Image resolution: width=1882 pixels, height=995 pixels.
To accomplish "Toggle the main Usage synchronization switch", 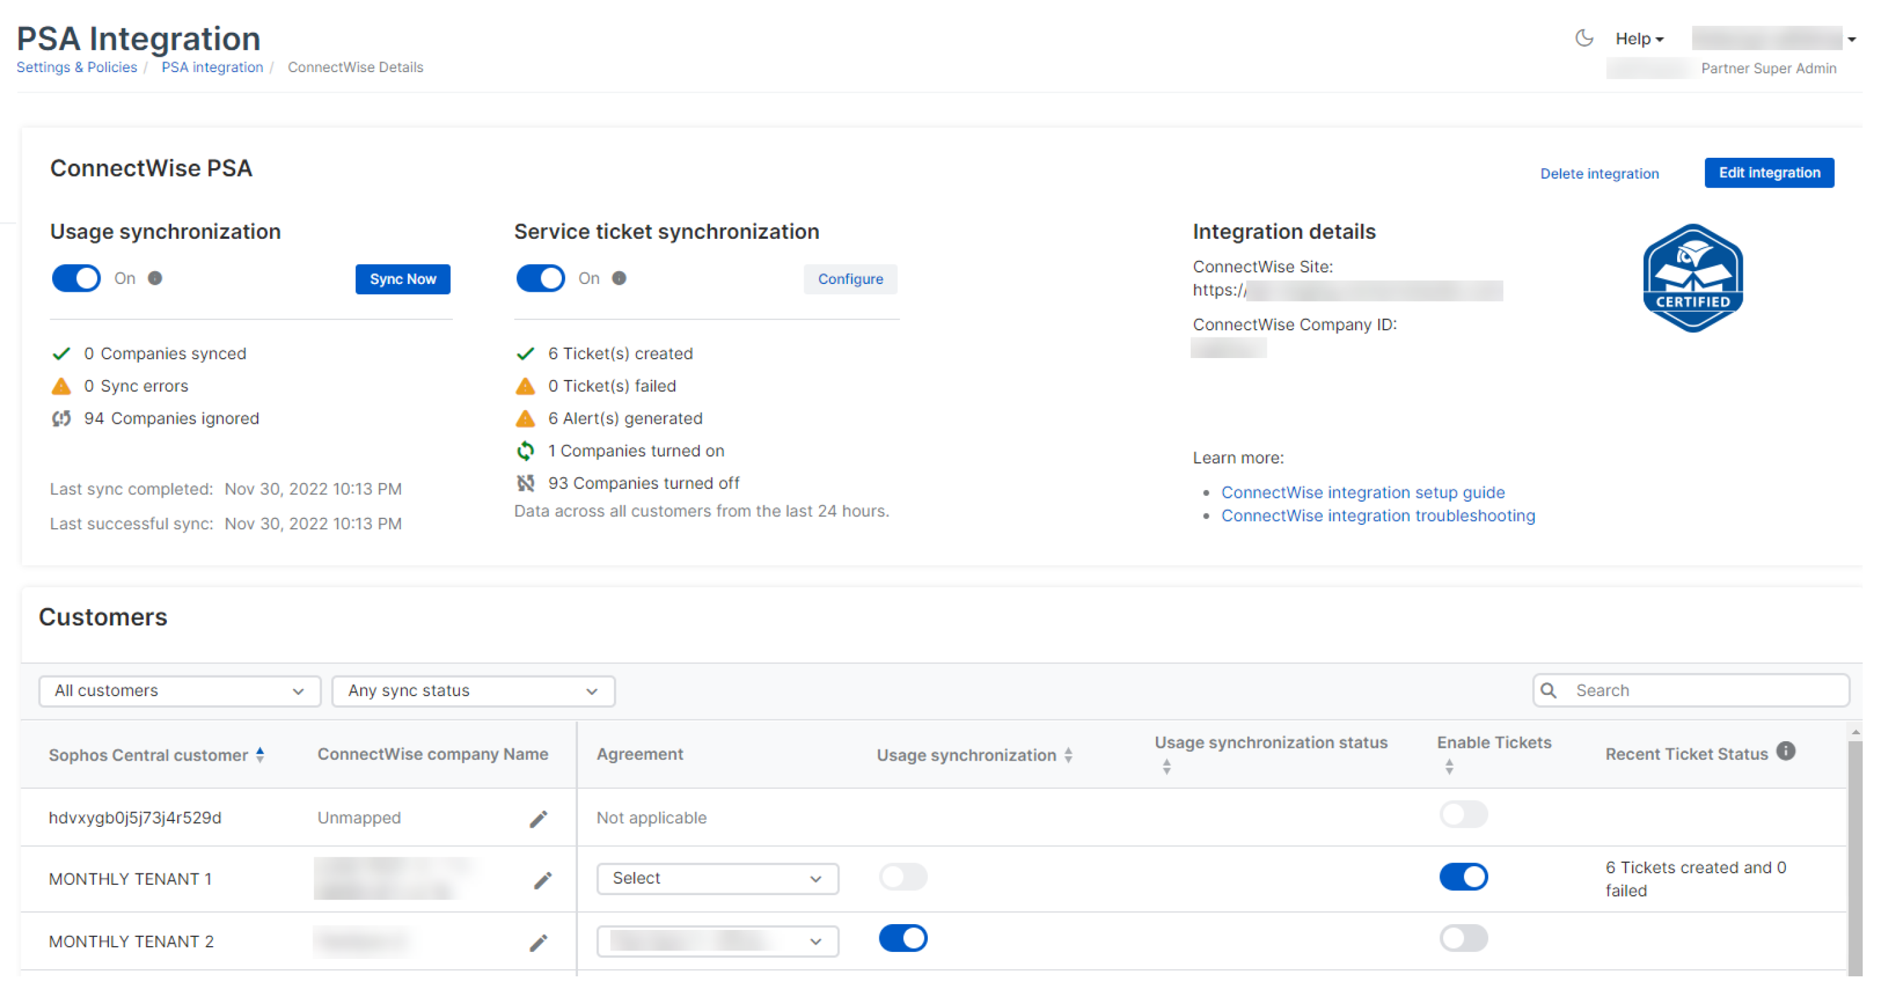I will point(76,278).
